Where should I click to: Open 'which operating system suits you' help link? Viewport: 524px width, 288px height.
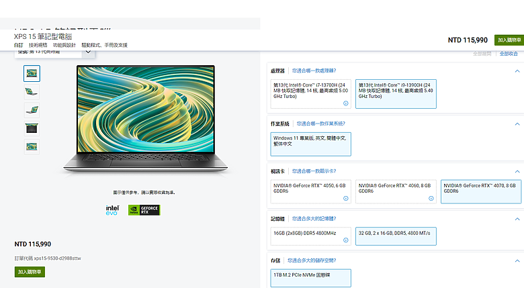(321, 124)
